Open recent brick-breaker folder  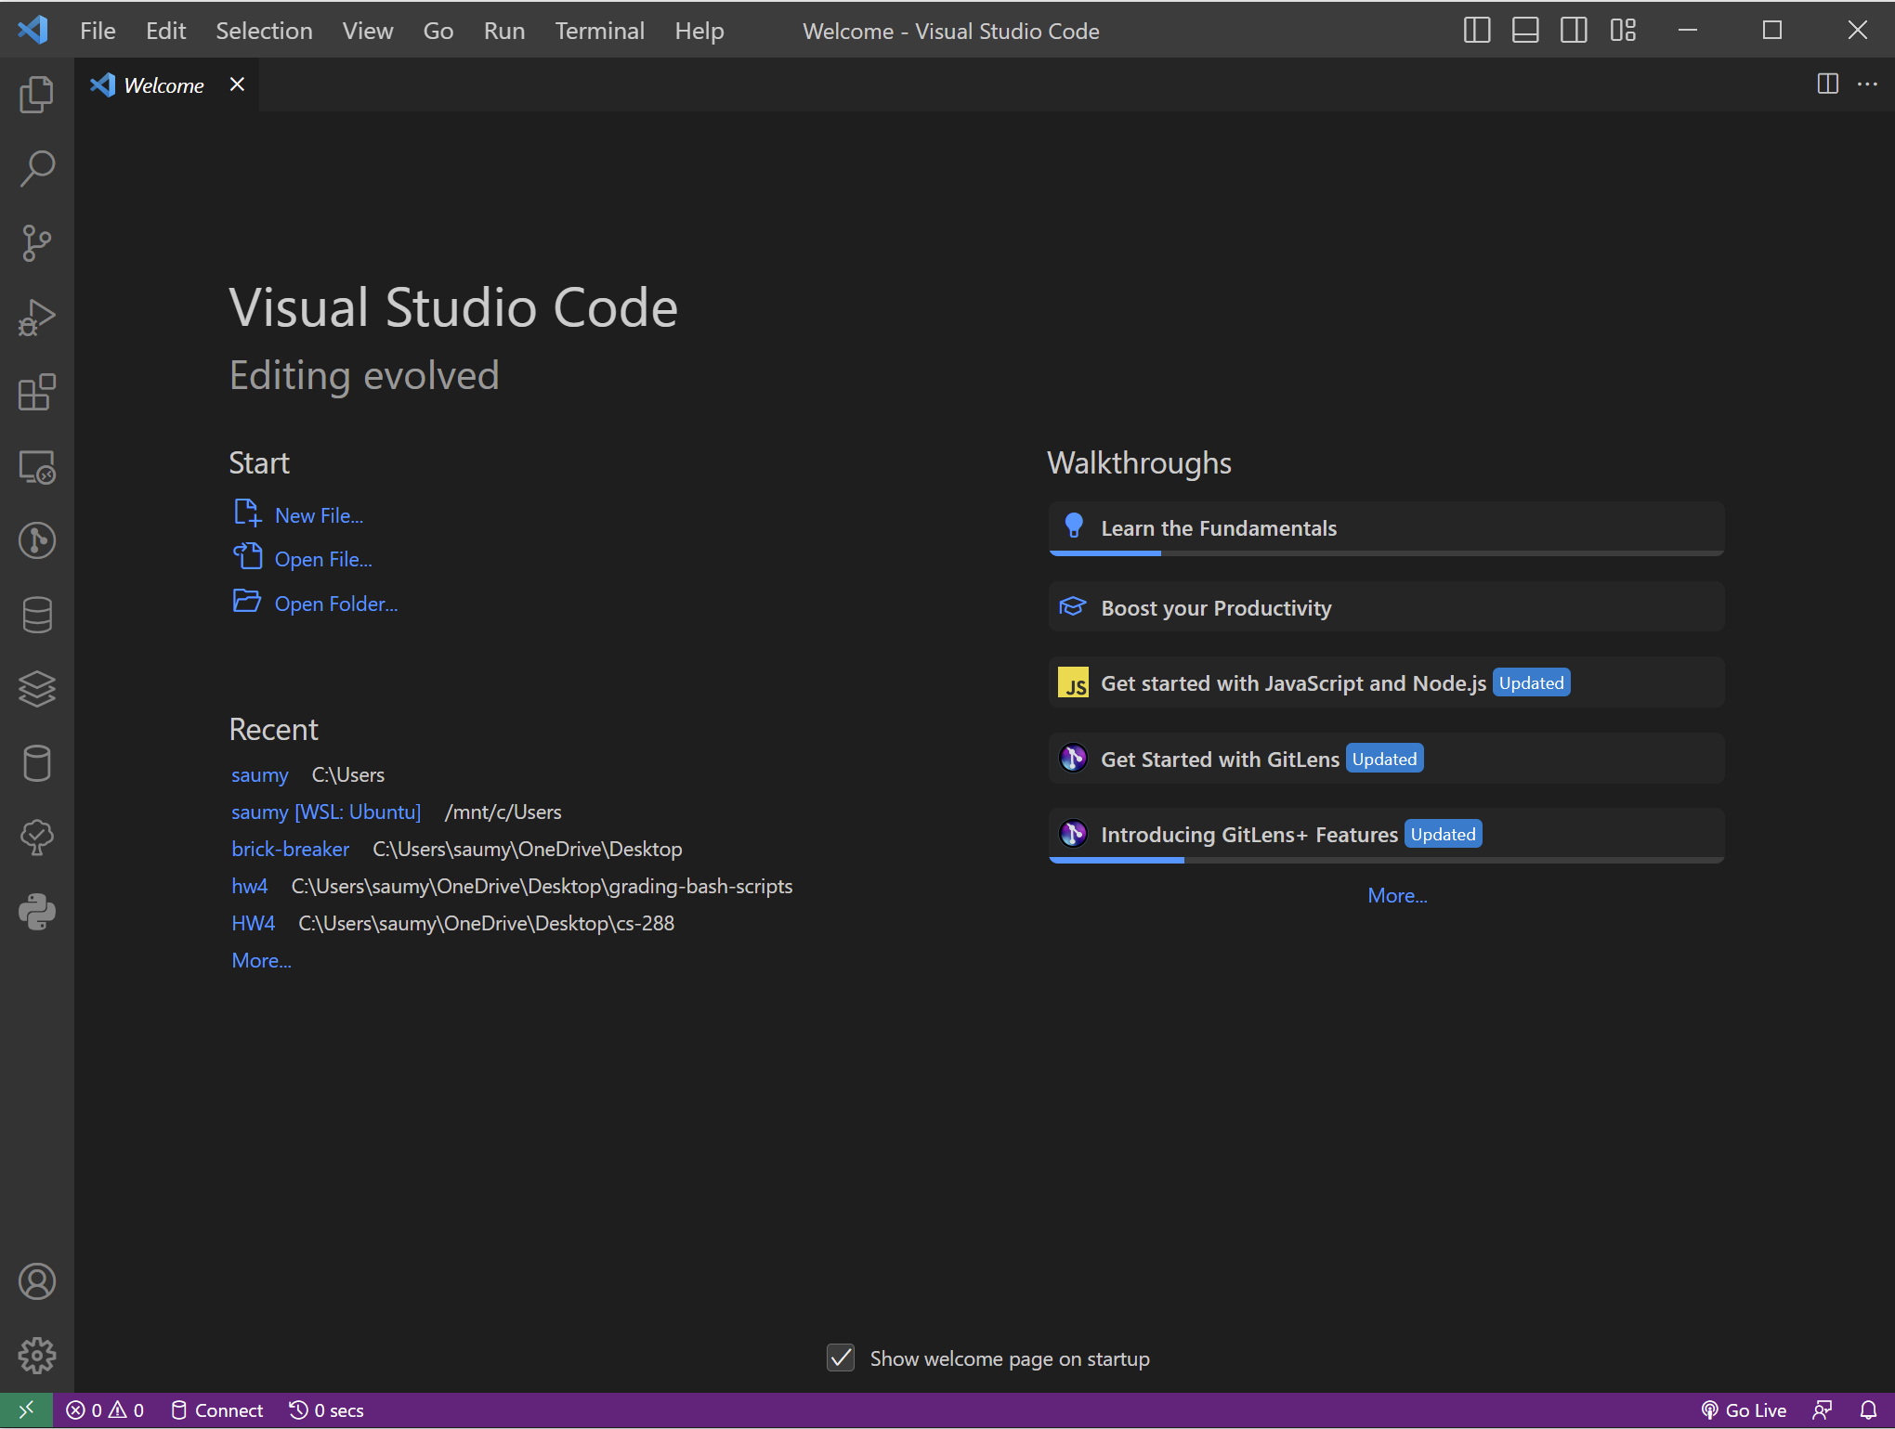click(291, 849)
